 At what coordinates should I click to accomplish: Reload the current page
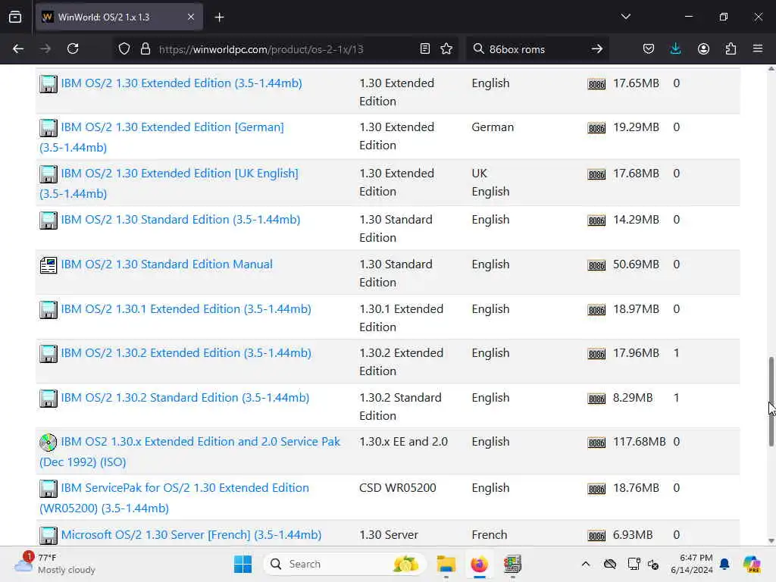click(73, 48)
